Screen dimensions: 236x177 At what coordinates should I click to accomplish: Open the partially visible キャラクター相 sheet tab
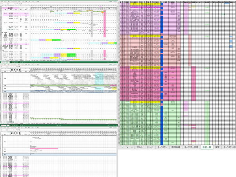pyautogui.click(x=230, y=147)
